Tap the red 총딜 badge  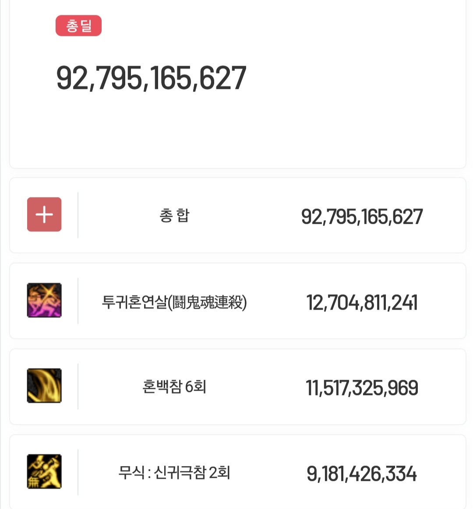(x=78, y=26)
